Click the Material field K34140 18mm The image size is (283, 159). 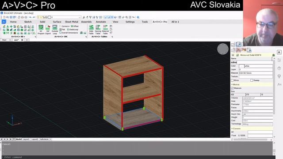point(256,73)
